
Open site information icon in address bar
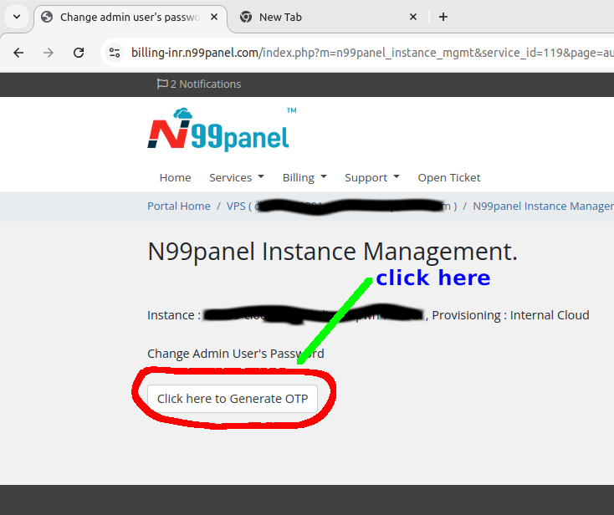pos(115,53)
